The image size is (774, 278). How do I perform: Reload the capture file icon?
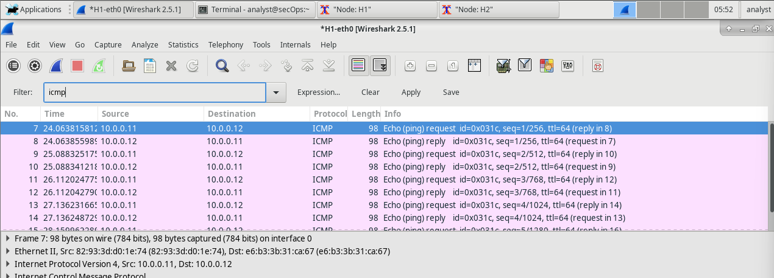coord(193,66)
